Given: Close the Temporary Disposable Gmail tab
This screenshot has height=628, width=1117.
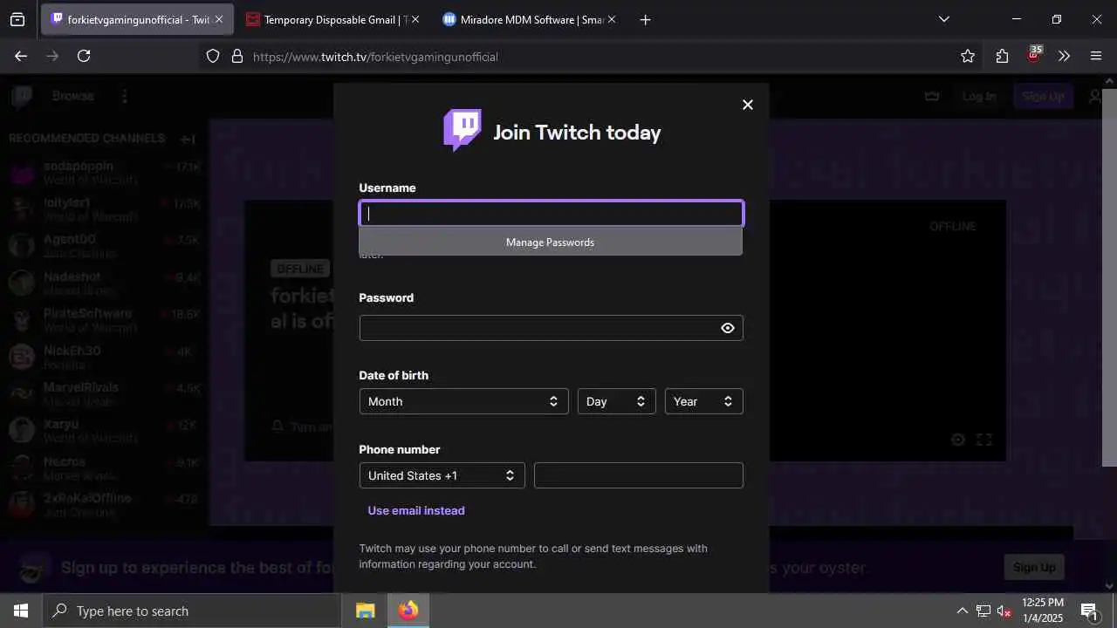Looking at the screenshot, I should click(415, 19).
